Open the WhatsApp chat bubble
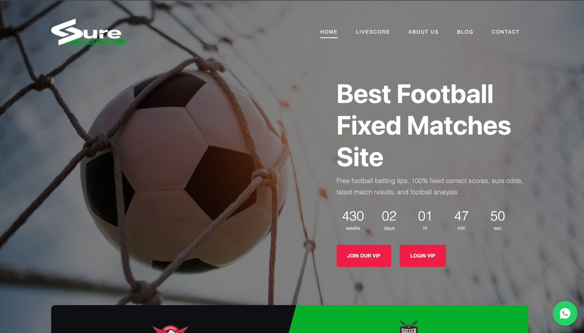Image resolution: width=584 pixels, height=333 pixels. (x=565, y=313)
